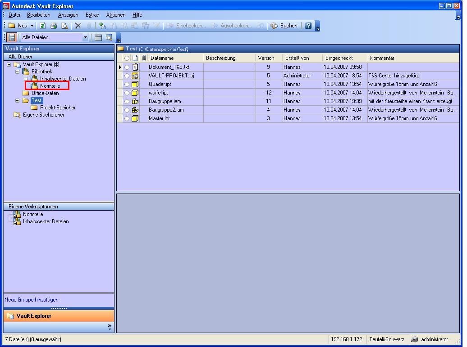Click the status circle column header icon
467x347 pixels.
(x=127, y=58)
